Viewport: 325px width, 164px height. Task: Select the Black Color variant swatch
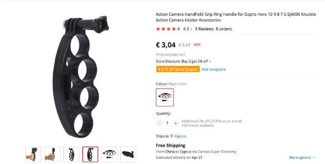click(165, 97)
